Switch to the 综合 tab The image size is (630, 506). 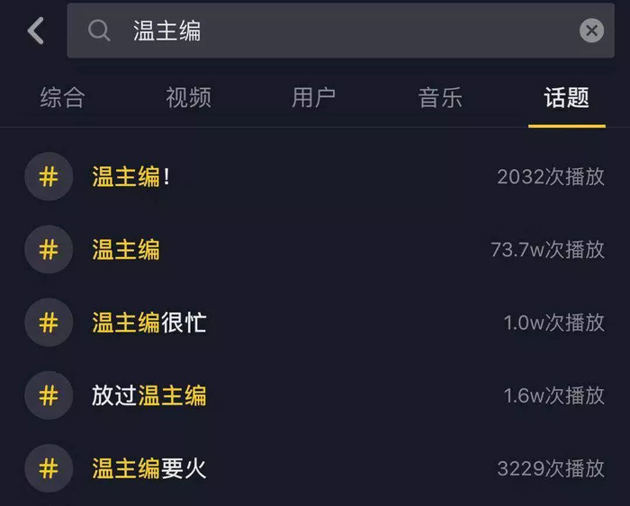62,98
